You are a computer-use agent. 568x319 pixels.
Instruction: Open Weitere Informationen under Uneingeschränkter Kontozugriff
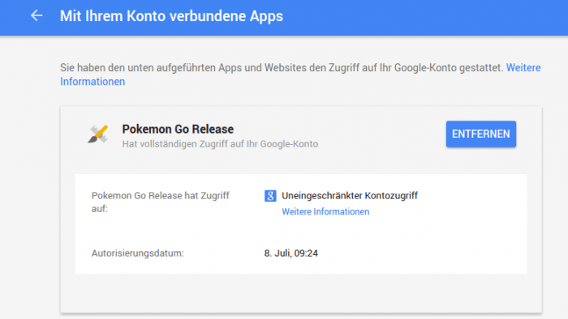pyautogui.click(x=325, y=211)
